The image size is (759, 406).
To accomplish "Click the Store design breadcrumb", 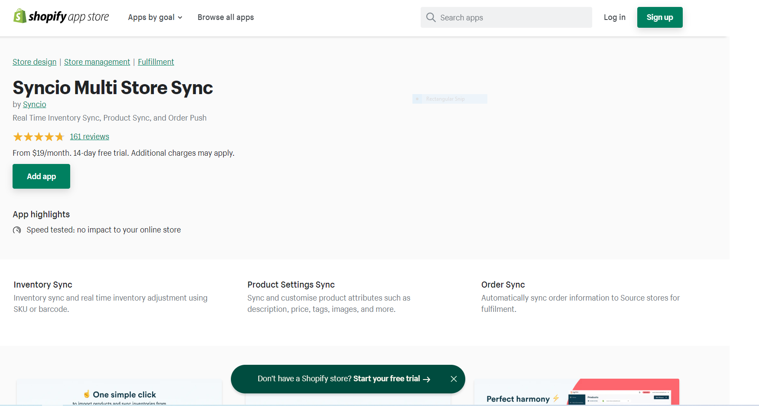I will pos(34,62).
